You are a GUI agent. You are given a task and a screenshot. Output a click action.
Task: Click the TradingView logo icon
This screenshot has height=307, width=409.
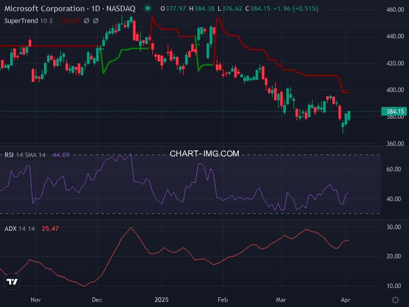pos(12,281)
